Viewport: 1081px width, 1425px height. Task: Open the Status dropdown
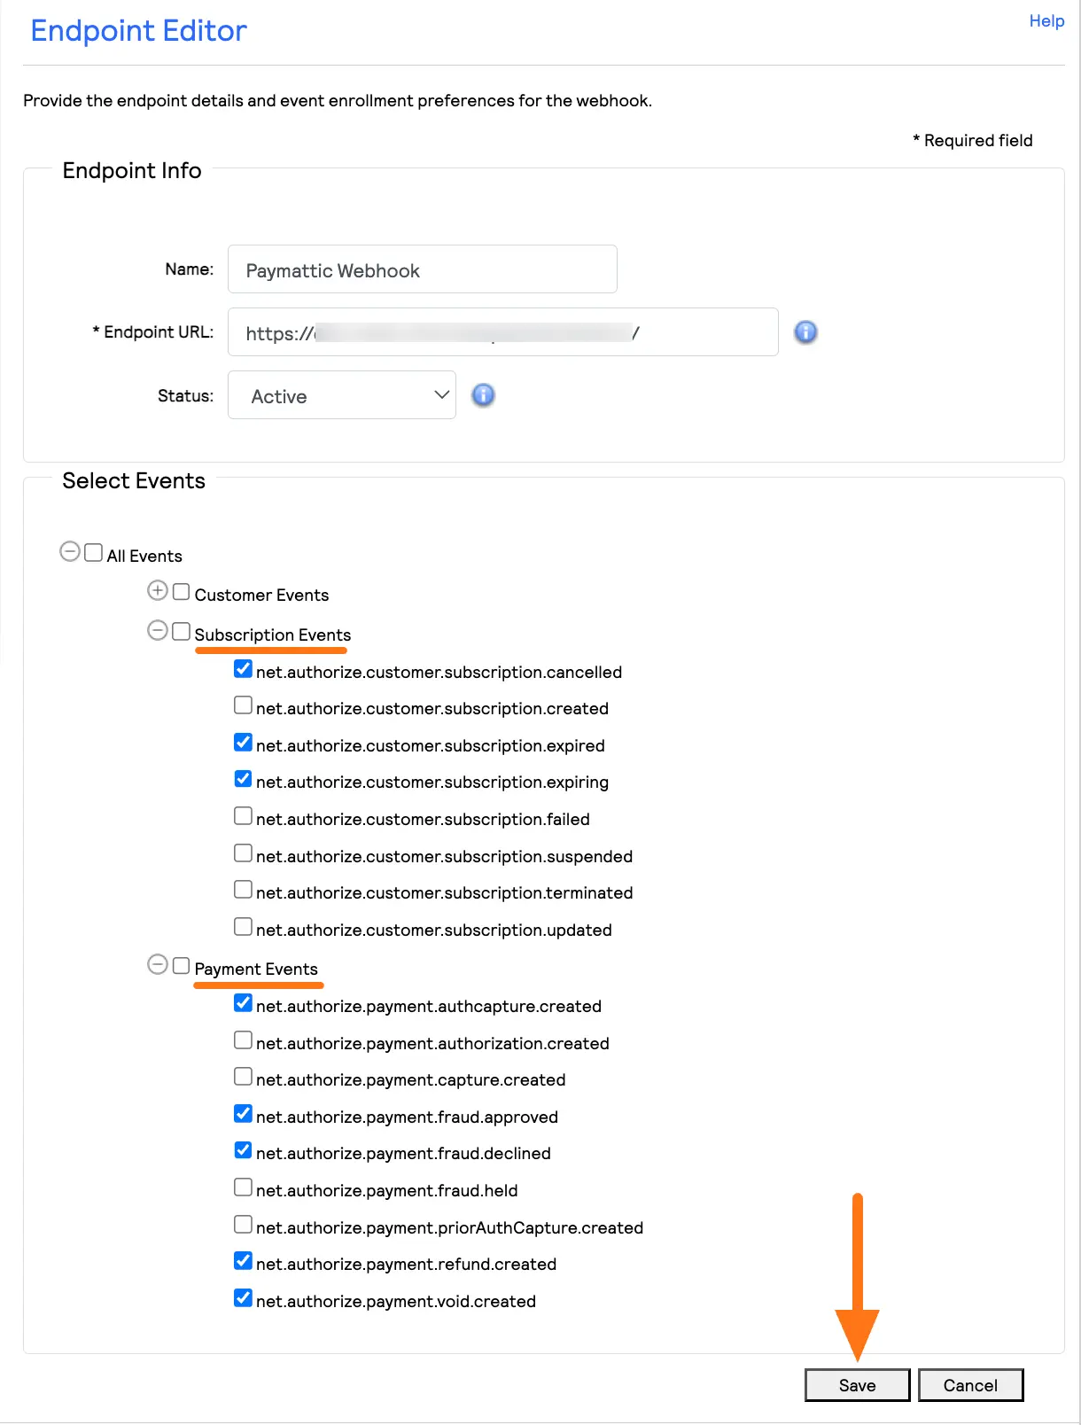click(342, 395)
